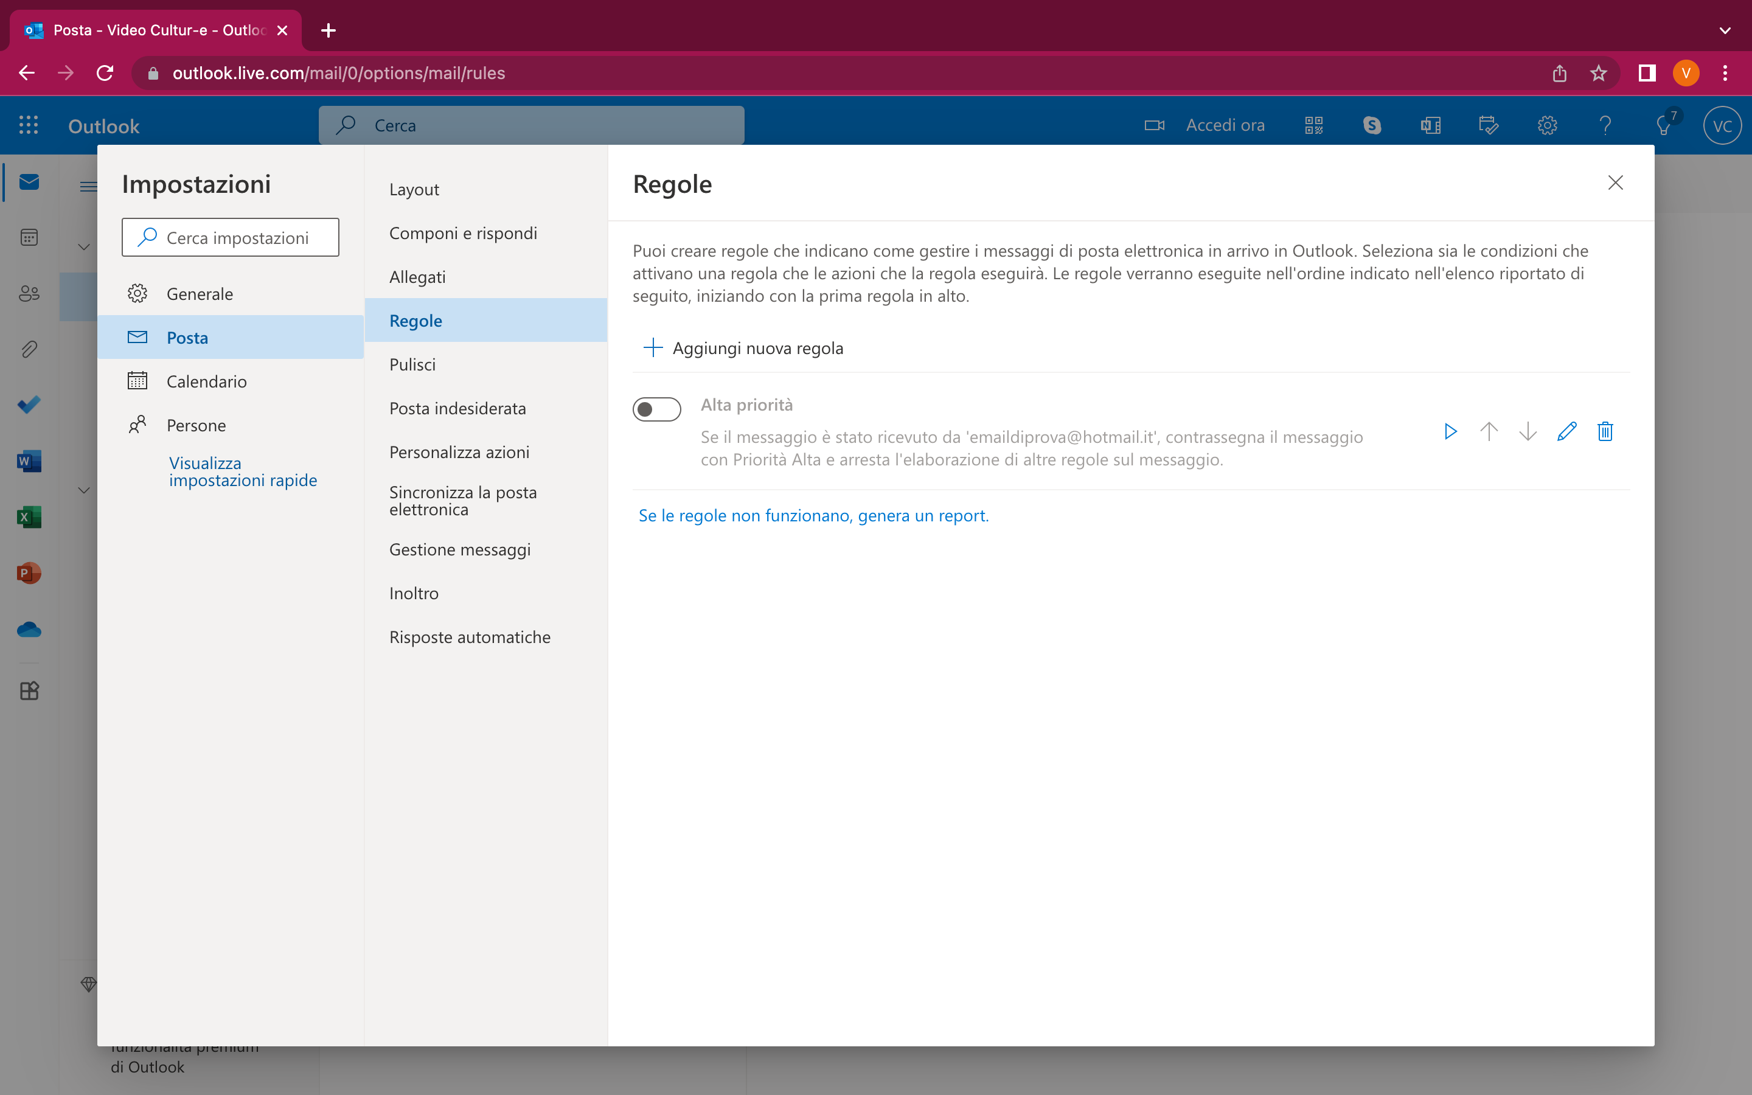This screenshot has height=1095, width=1752.
Task: Click inside the Cerca impostazioni search field
Action: coord(230,237)
